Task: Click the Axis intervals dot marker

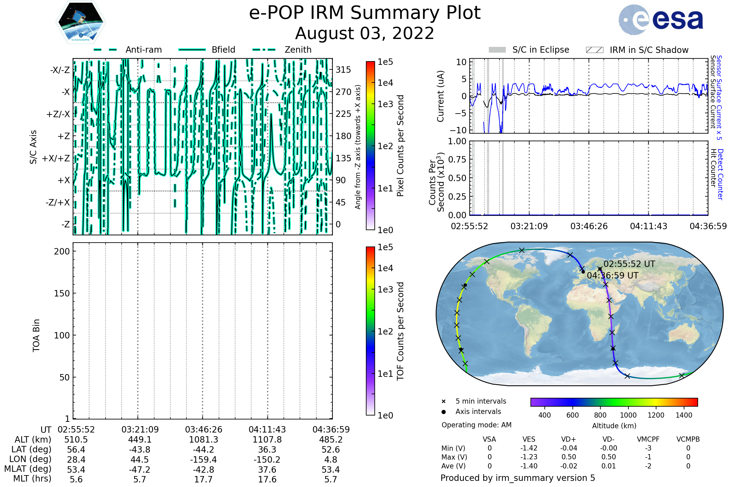Action: [x=443, y=412]
